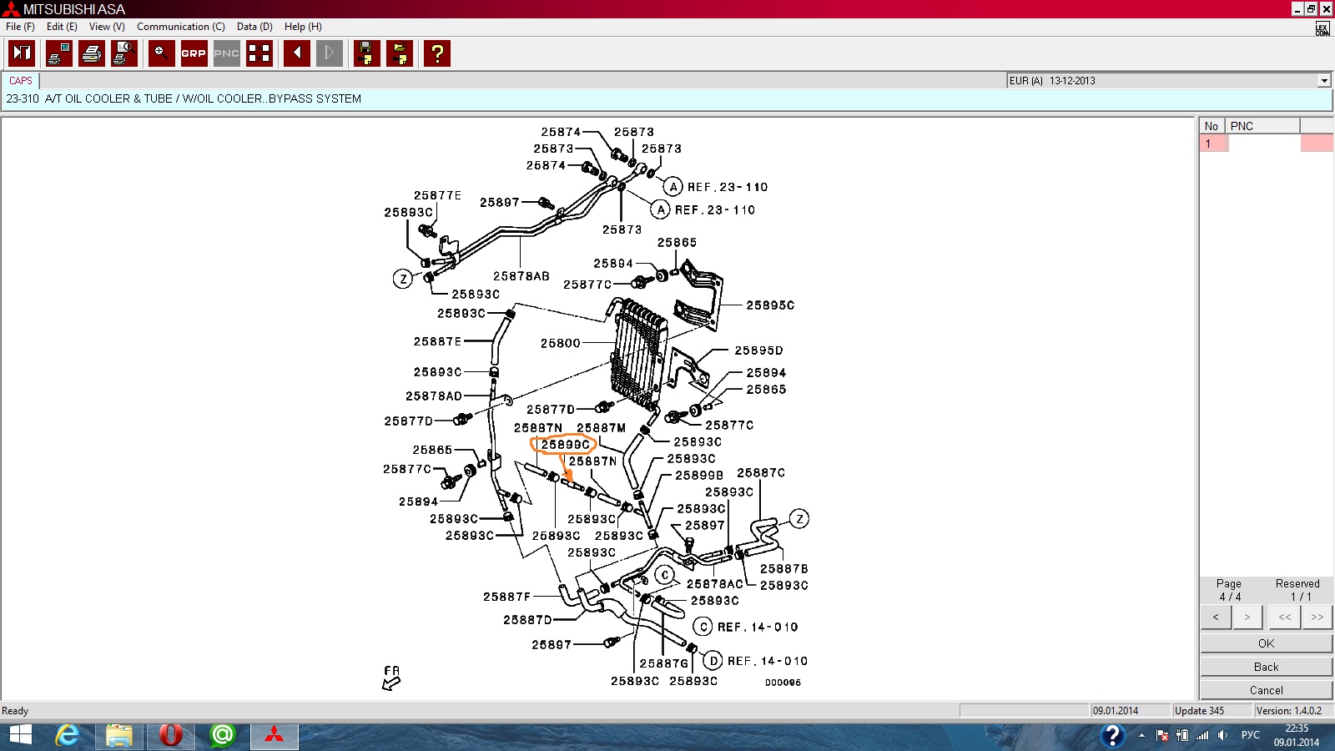Launch Opera browser from the taskbar
This screenshot has height=751, width=1335.
coord(170,735)
